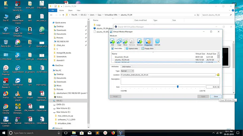The height and width of the screenshot is (136, 243).
Task: Open the Google Chrome desktop icon
Action: coord(6,109)
